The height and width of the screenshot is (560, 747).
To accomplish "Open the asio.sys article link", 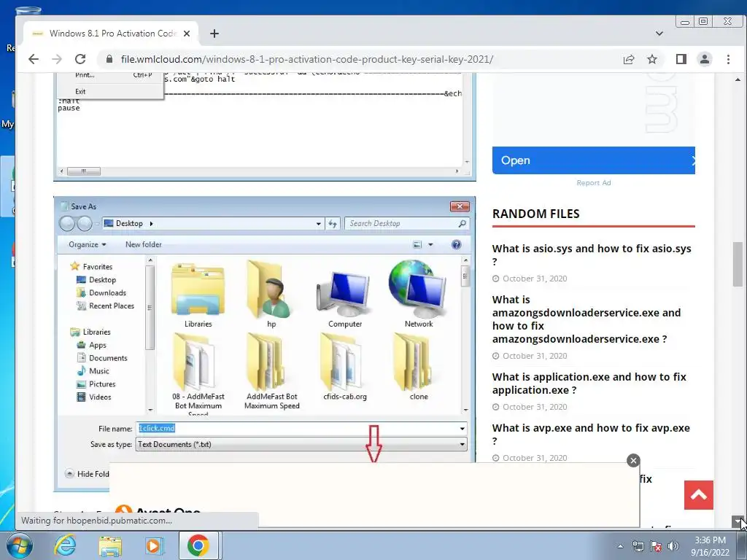I will pos(592,254).
